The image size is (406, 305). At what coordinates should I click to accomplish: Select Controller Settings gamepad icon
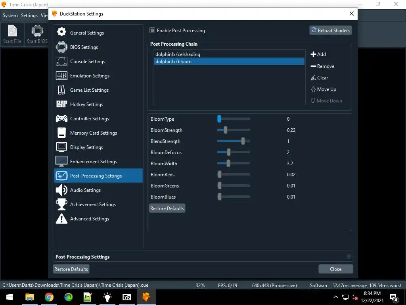point(61,118)
